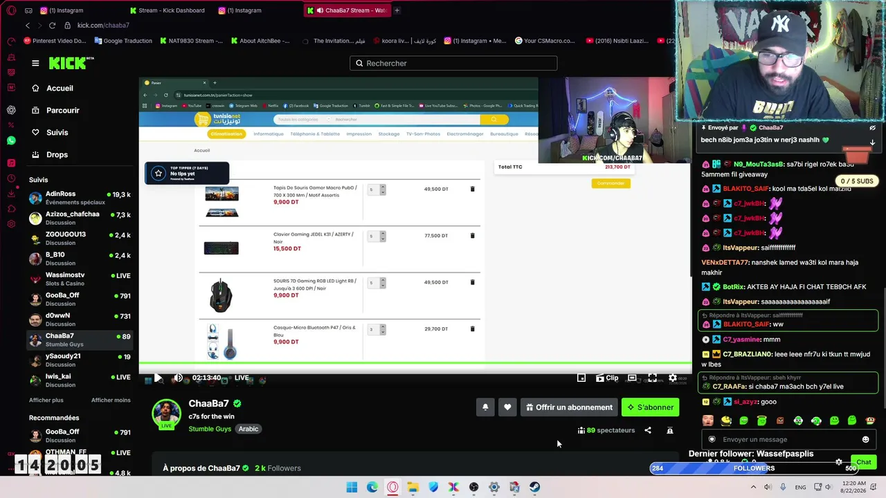Toggle theater mode in the player
This screenshot has width=886, height=498.
click(632, 378)
